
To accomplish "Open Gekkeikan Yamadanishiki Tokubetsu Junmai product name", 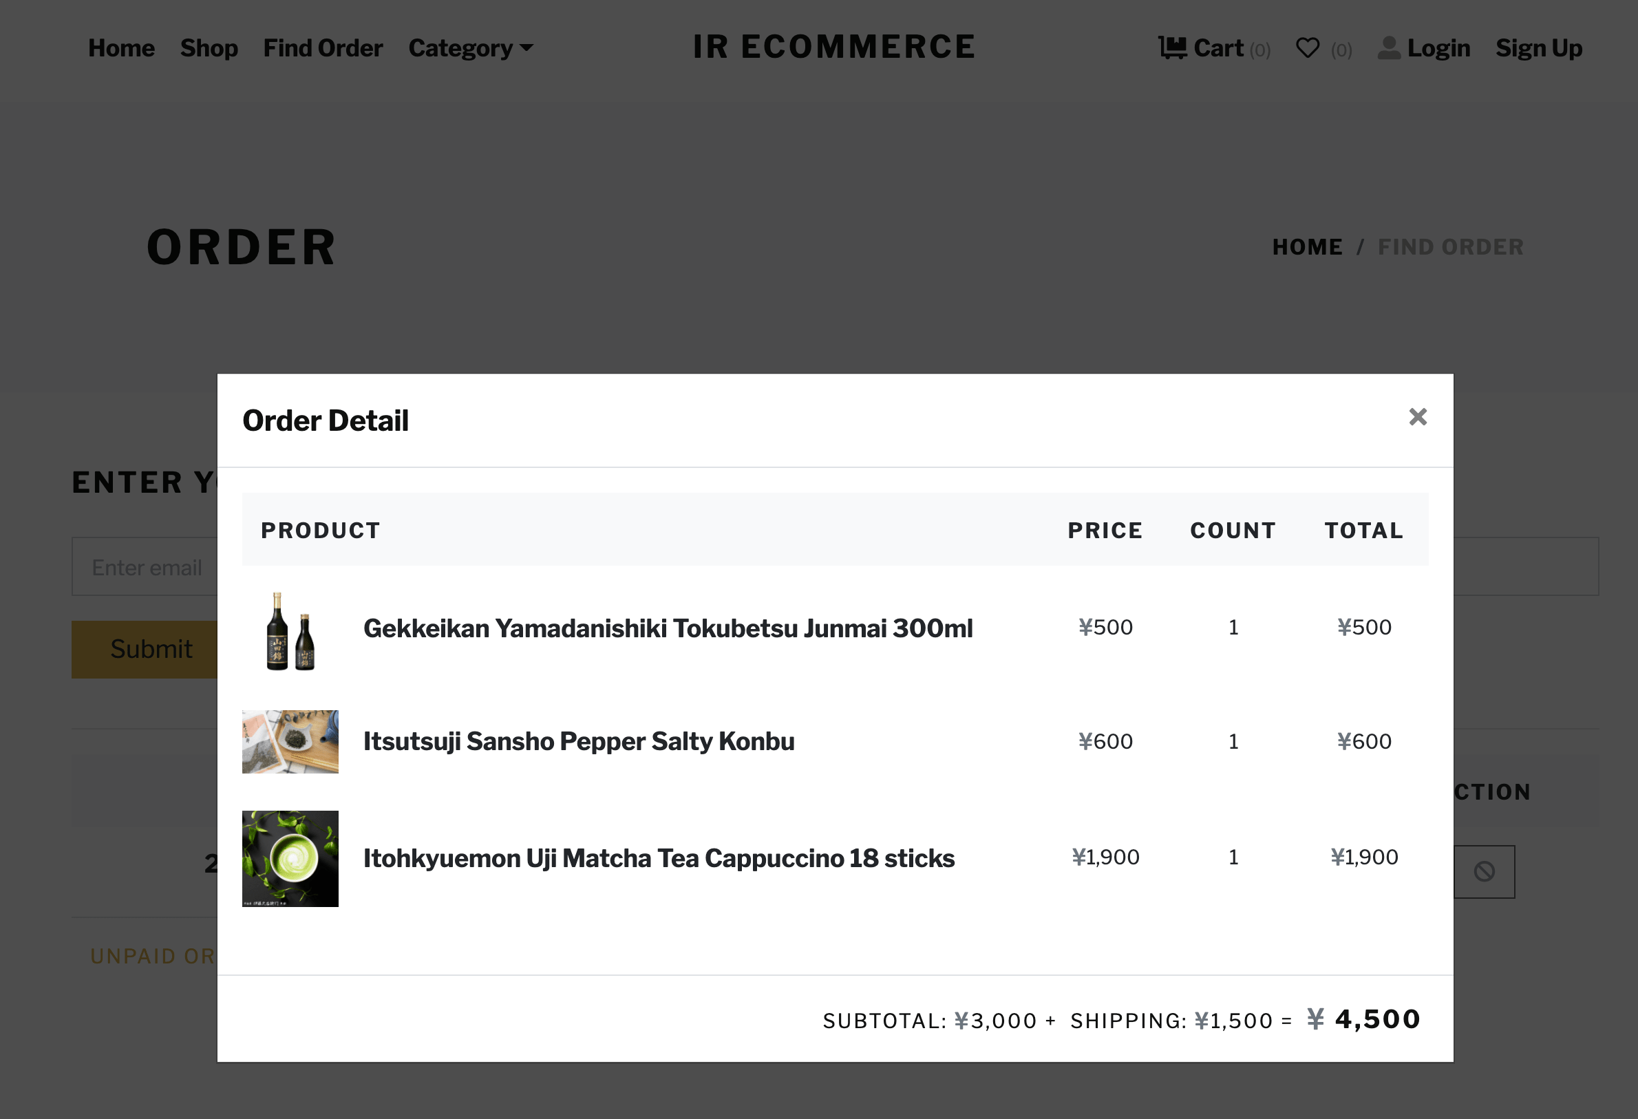I will [x=668, y=628].
